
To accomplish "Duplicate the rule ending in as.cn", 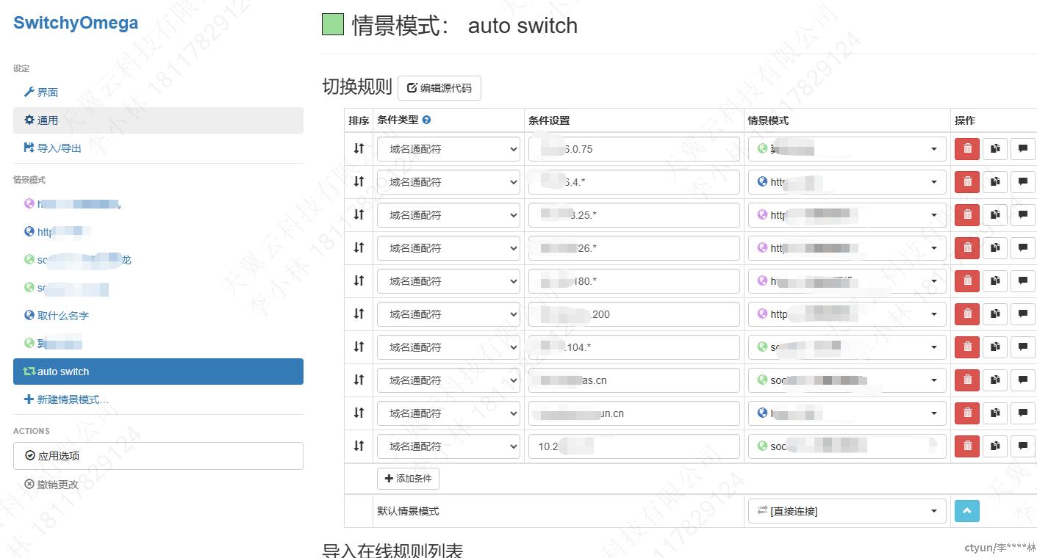I will (x=994, y=380).
